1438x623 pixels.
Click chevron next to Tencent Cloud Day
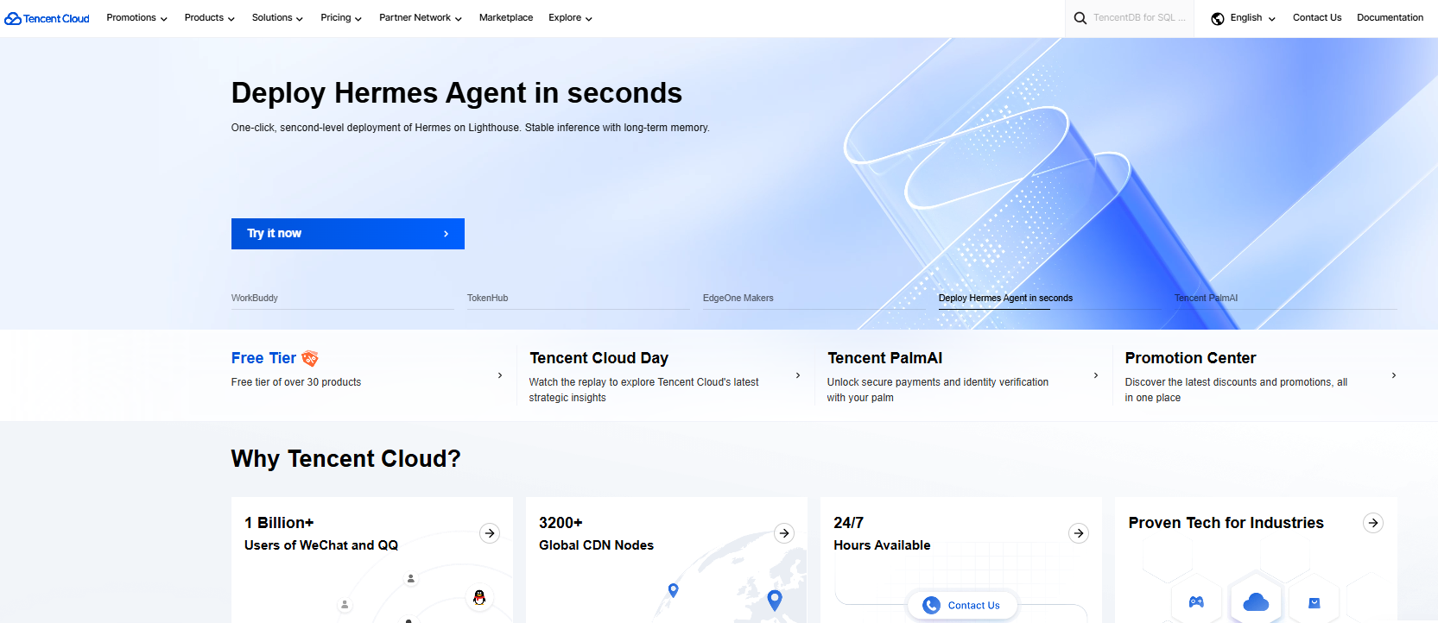click(x=798, y=375)
